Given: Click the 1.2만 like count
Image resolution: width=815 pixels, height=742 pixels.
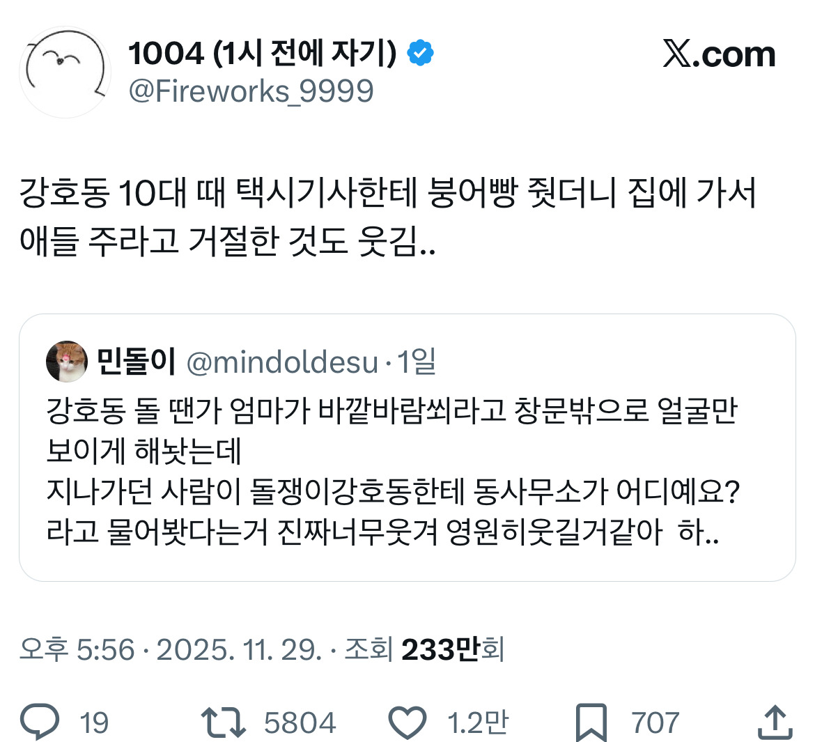Looking at the screenshot, I should pyautogui.click(x=478, y=723).
